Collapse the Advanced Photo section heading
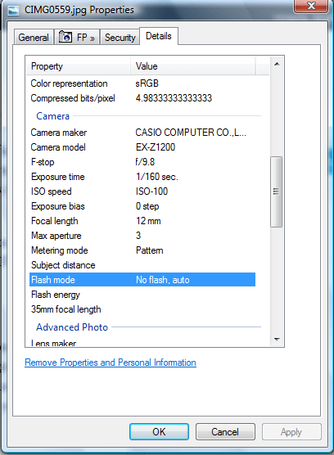The width and height of the screenshot is (334, 455). click(x=72, y=327)
